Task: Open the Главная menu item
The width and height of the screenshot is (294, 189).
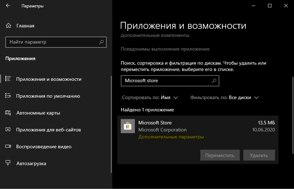Action: [25, 26]
